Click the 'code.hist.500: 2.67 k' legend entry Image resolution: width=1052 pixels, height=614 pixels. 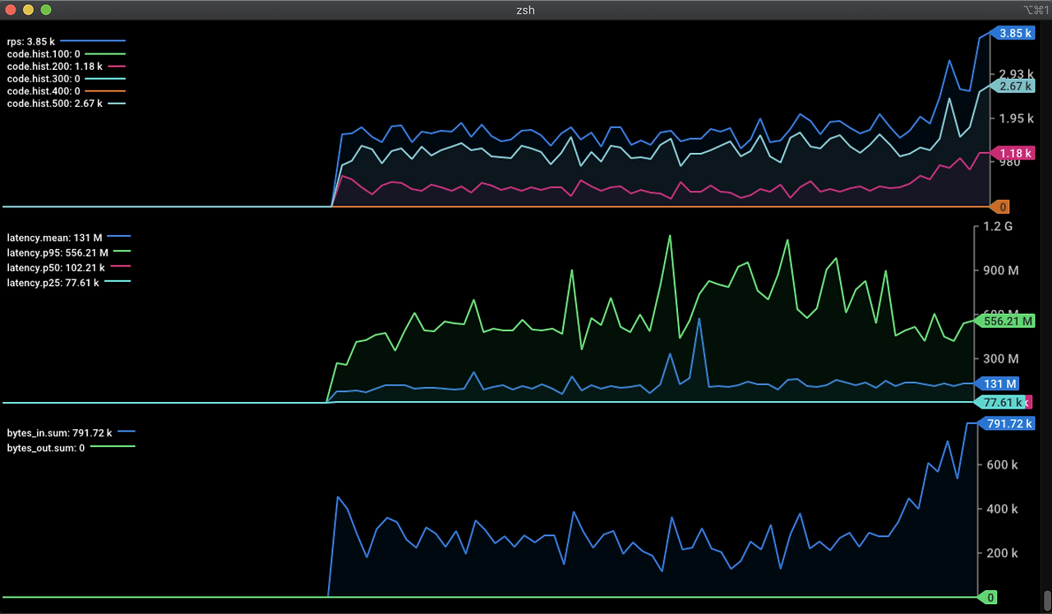(x=66, y=103)
